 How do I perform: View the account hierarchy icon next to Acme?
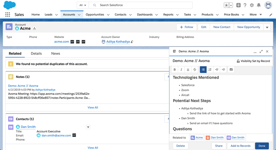pos(34,28)
